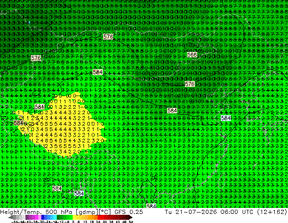Viewport: 288px width, 223px height.
Task: Select the 'Height/Temp.' title text
Action: [x=20, y=212]
